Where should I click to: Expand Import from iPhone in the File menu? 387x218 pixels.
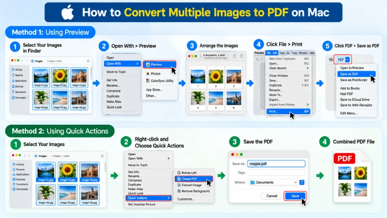coord(288,105)
